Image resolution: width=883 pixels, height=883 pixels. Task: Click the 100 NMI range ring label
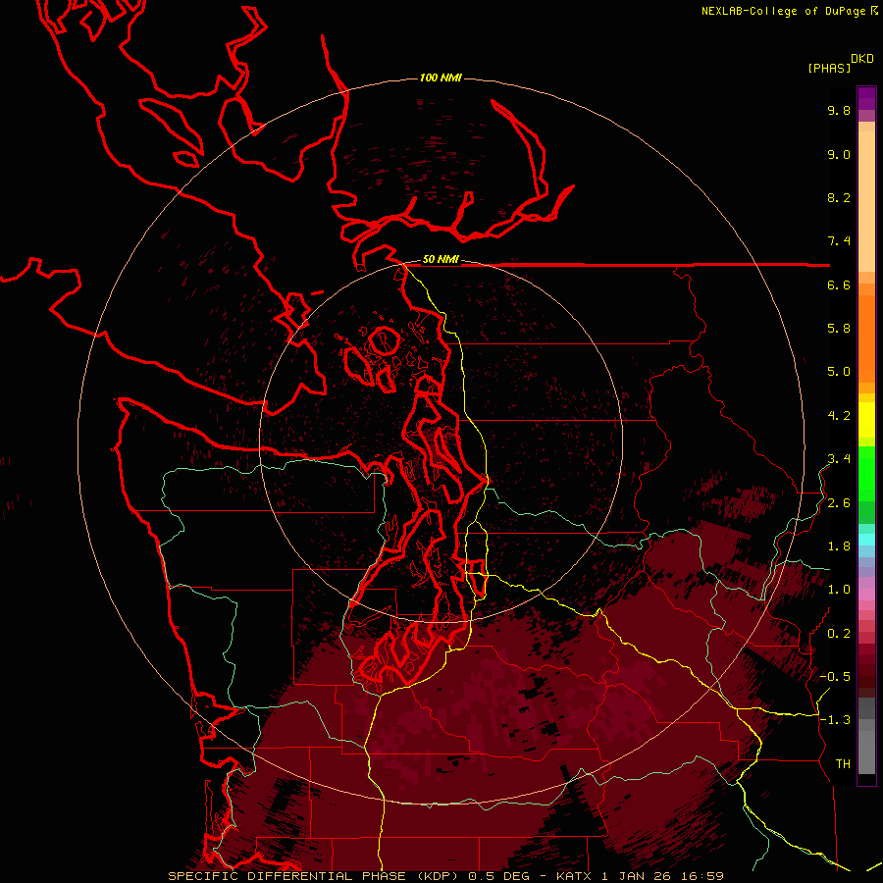[x=441, y=78]
